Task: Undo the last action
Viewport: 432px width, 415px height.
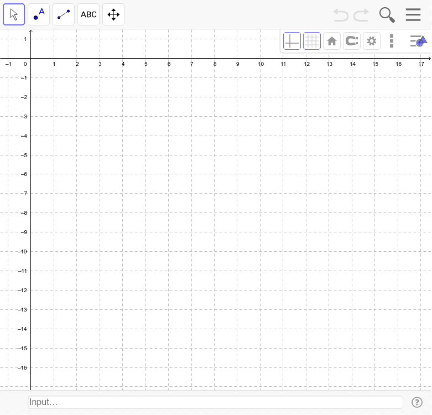Action: click(341, 15)
